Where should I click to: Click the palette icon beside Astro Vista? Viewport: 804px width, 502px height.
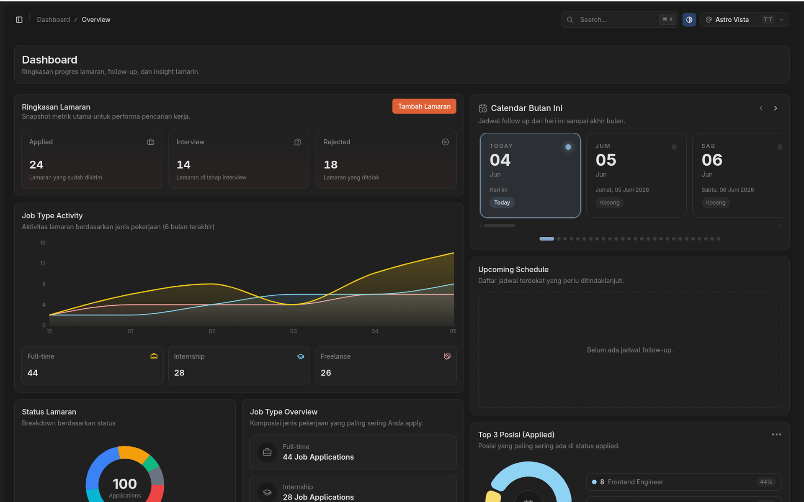point(709,20)
